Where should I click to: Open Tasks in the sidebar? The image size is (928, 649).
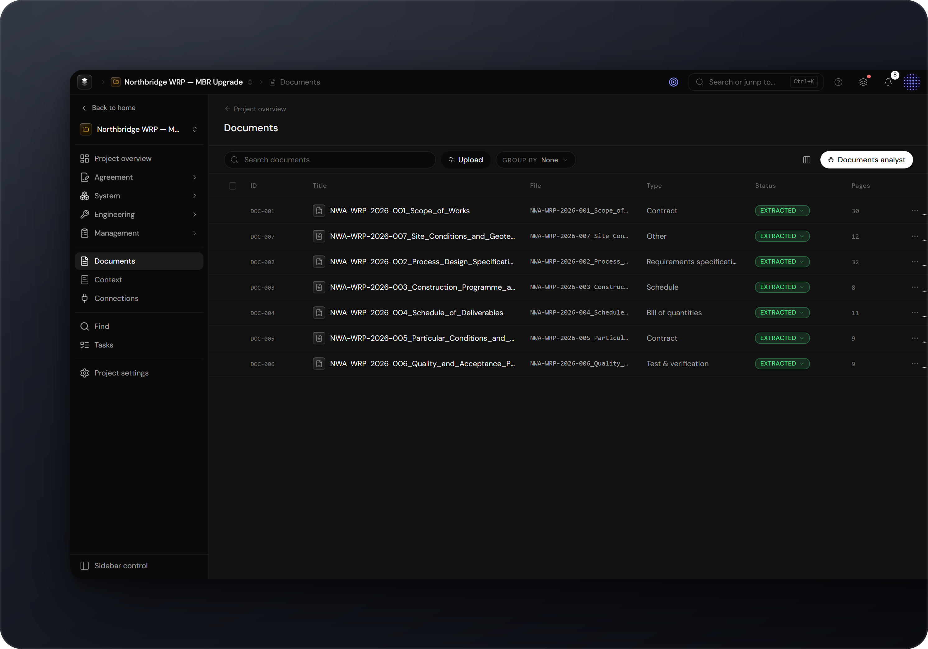click(x=139, y=345)
